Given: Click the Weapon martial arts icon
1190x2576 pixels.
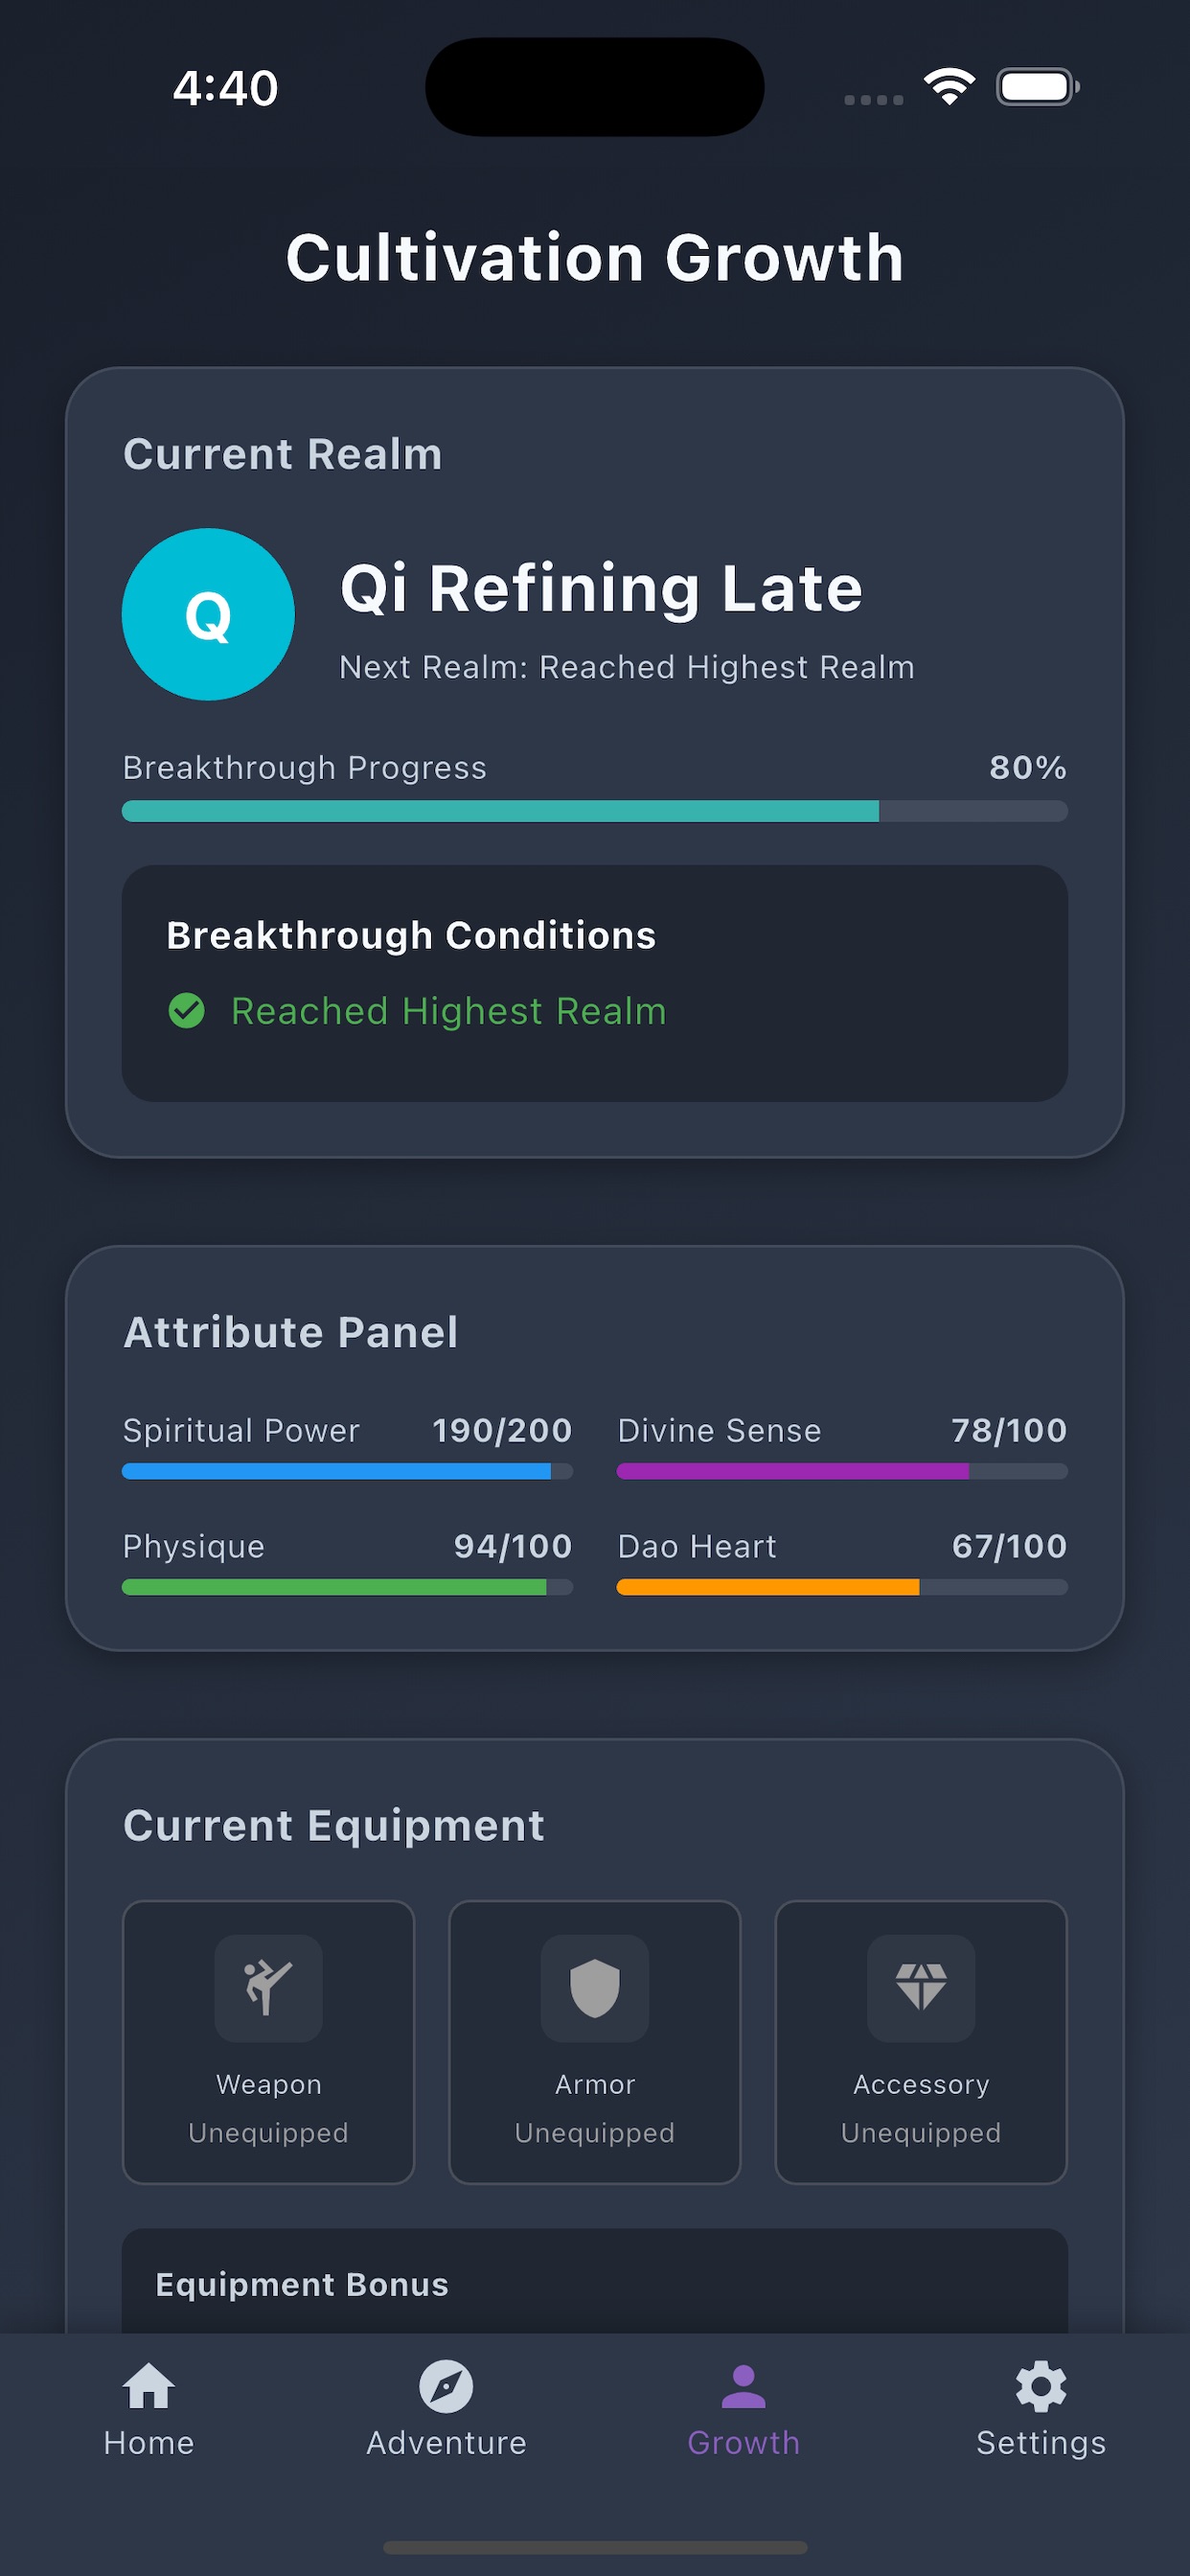Looking at the screenshot, I should click(268, 1987).
